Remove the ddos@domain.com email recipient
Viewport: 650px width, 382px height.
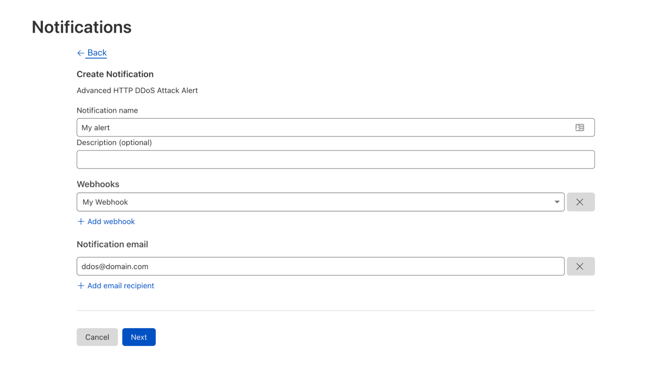(x=580, y=266)
